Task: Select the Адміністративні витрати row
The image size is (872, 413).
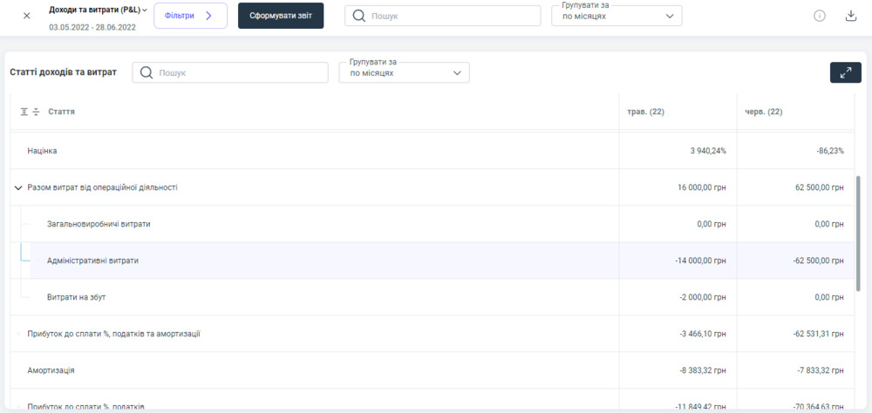Action: (92, 261)
